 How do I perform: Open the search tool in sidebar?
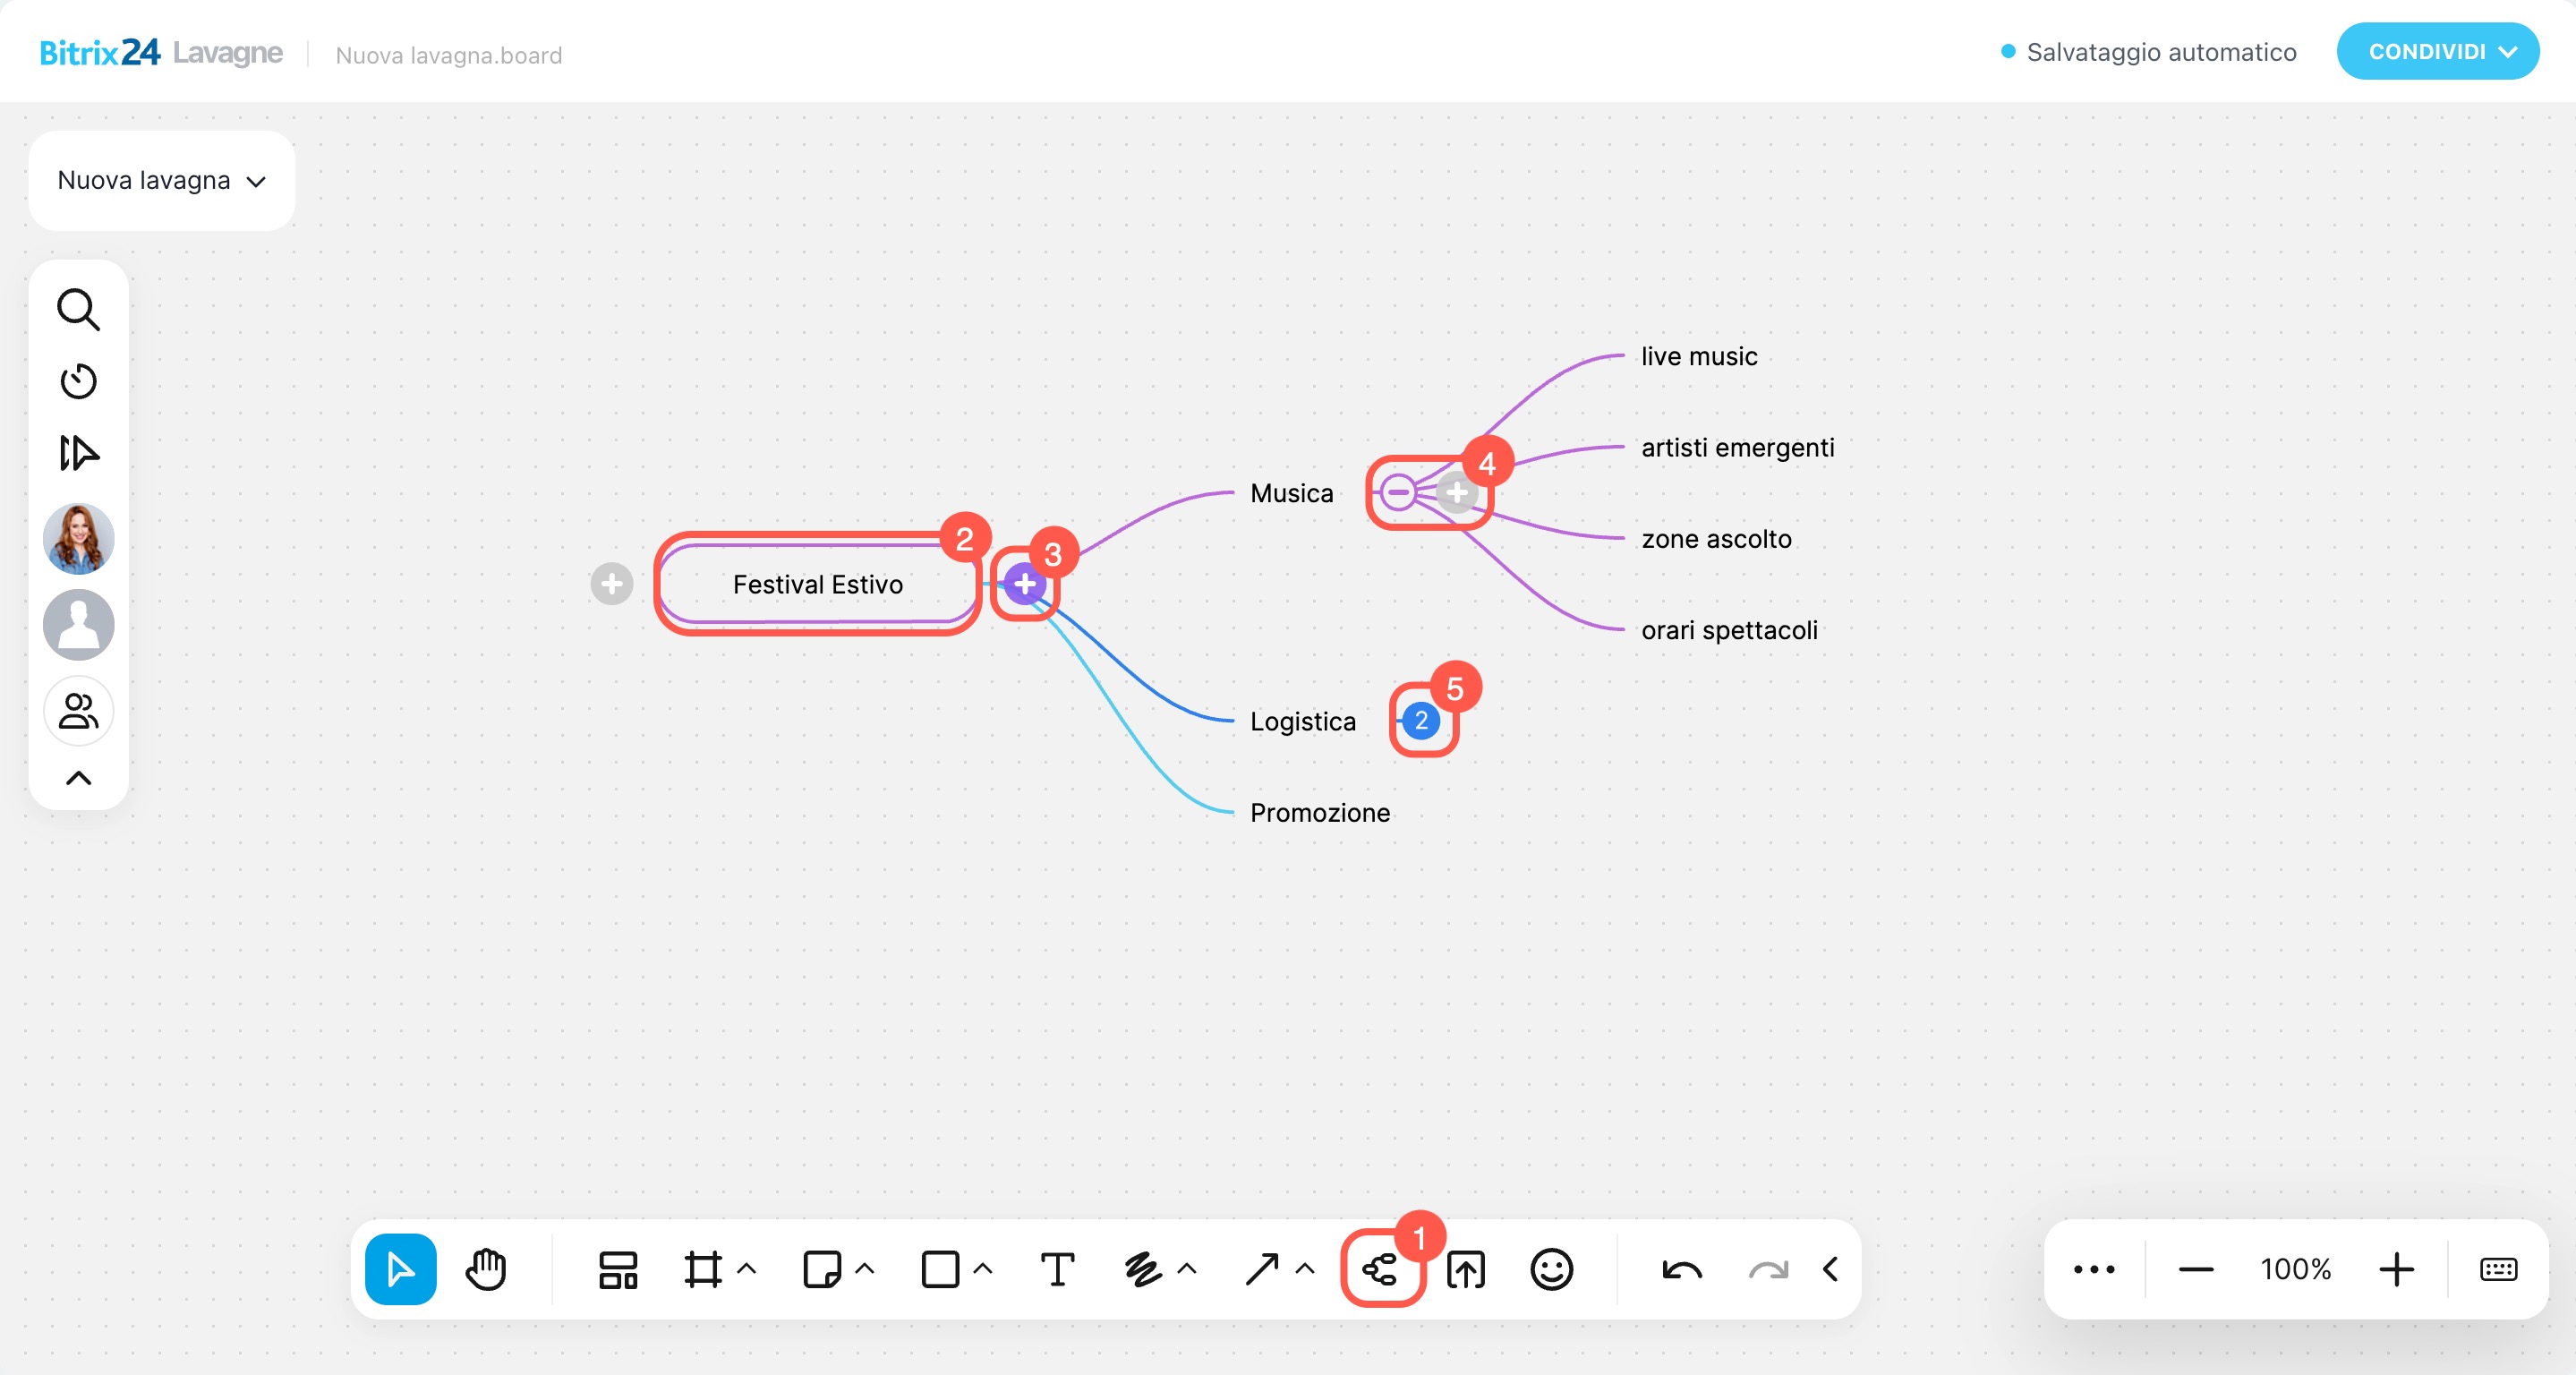click(78, 310)
